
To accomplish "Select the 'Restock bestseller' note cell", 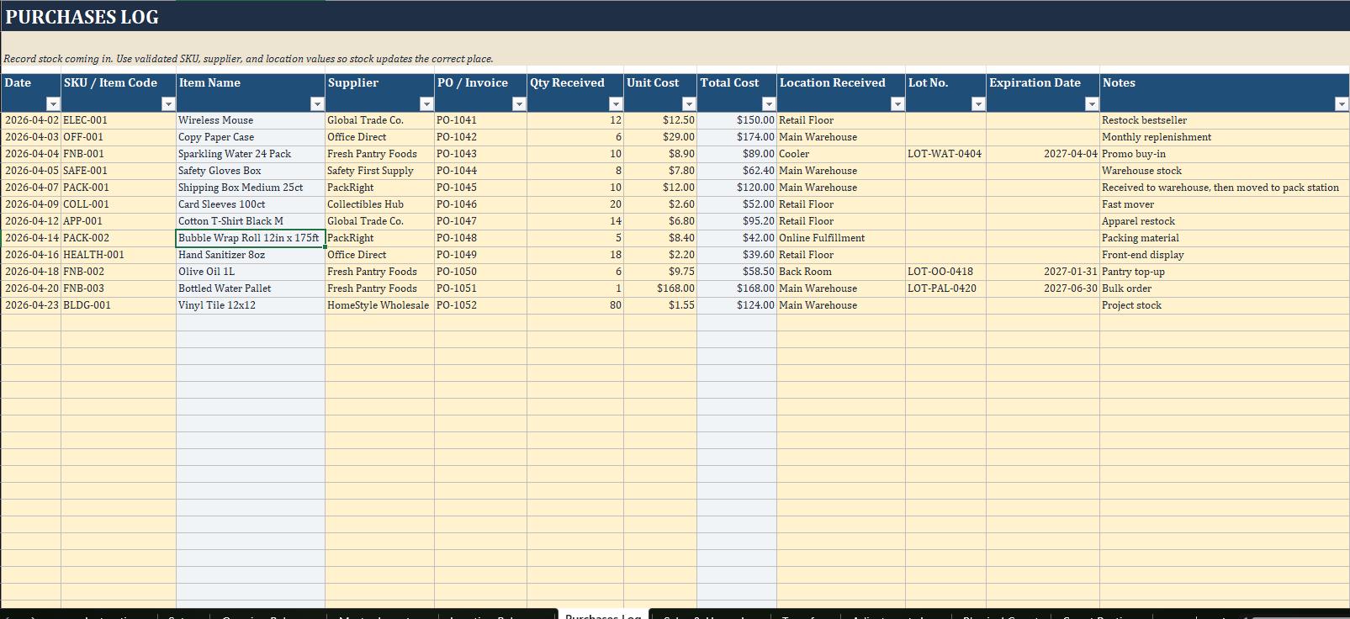I will point(1225,120).
